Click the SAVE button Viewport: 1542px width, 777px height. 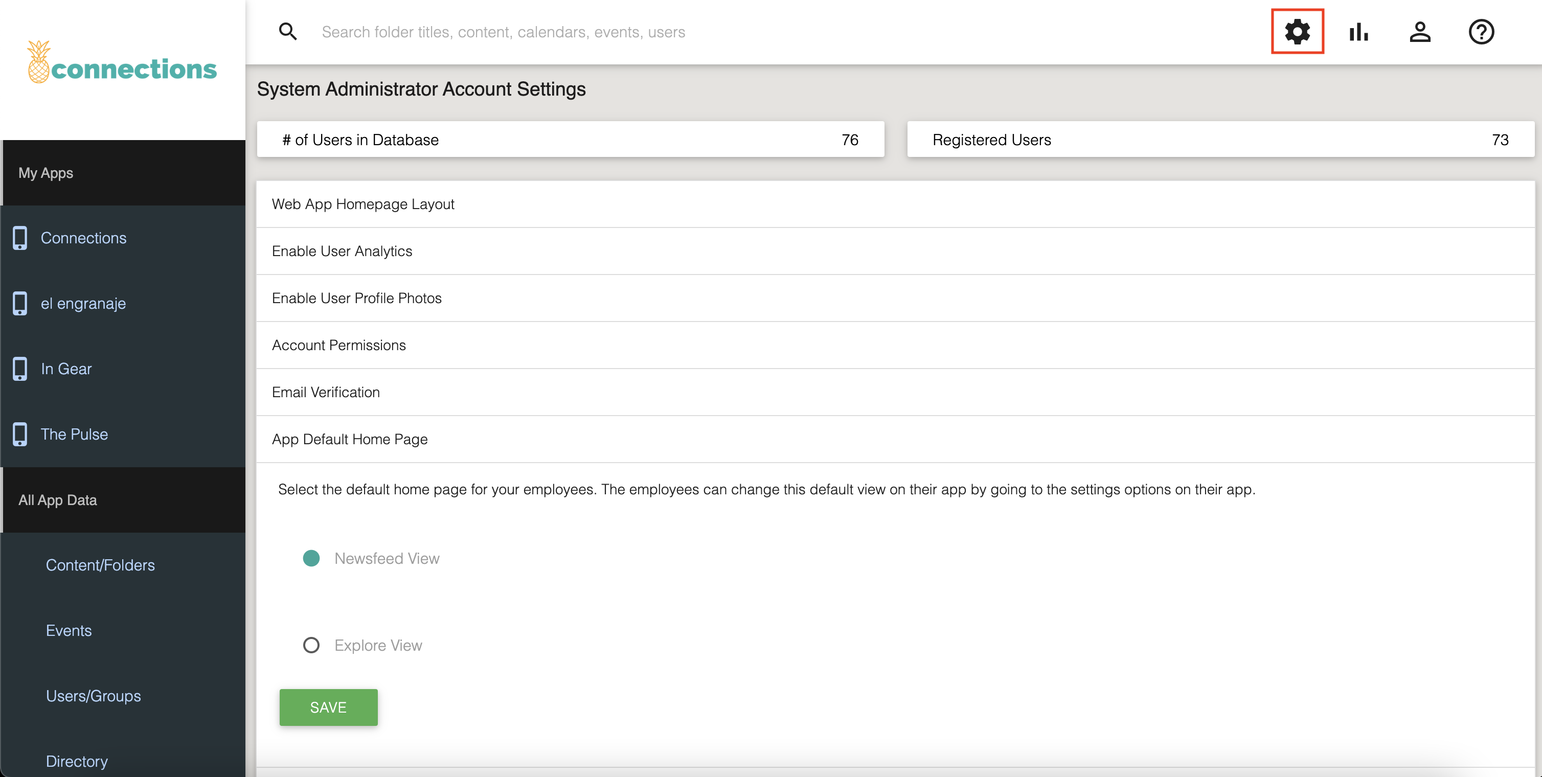pyautogui.click(x=328, y=707)
